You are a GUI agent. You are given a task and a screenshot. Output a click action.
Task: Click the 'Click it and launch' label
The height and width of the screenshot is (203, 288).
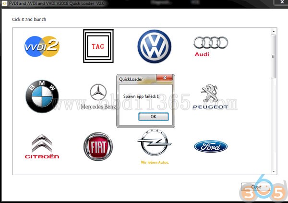(29, 19)
